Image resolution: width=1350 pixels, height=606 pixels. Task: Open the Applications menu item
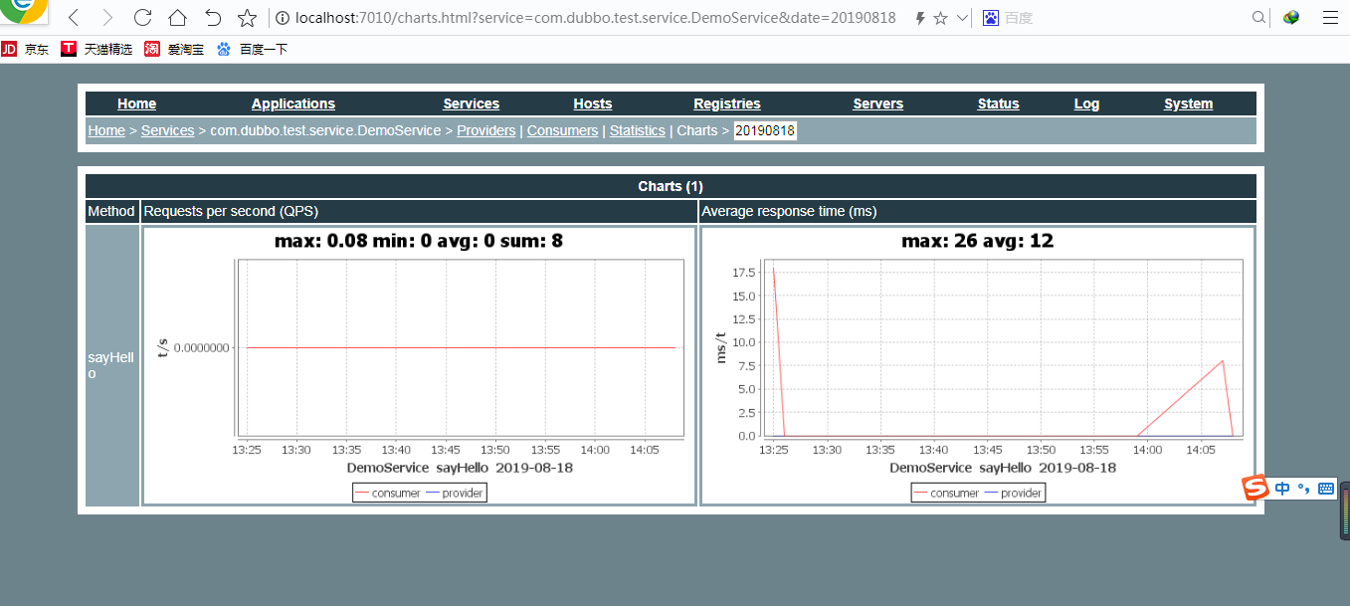(x=293, y=103)
